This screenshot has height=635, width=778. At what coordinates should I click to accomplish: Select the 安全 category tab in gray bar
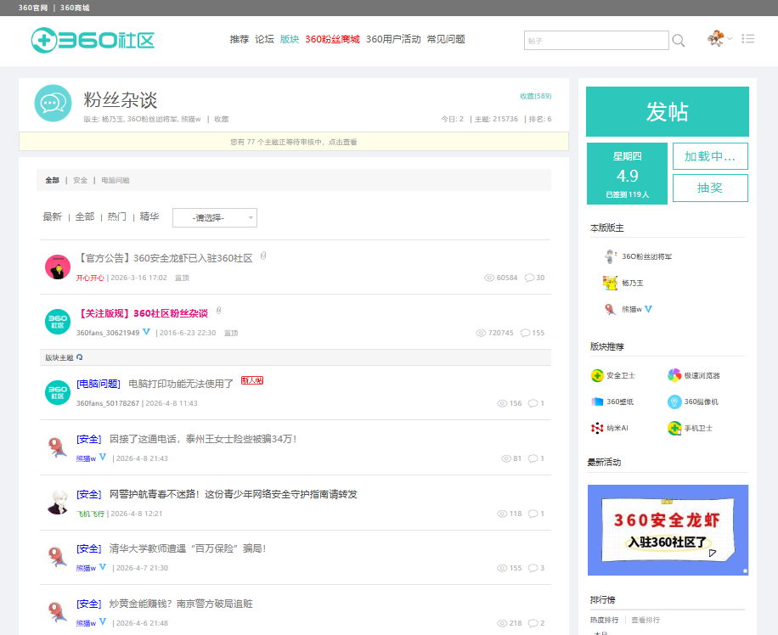coord(81,180)
